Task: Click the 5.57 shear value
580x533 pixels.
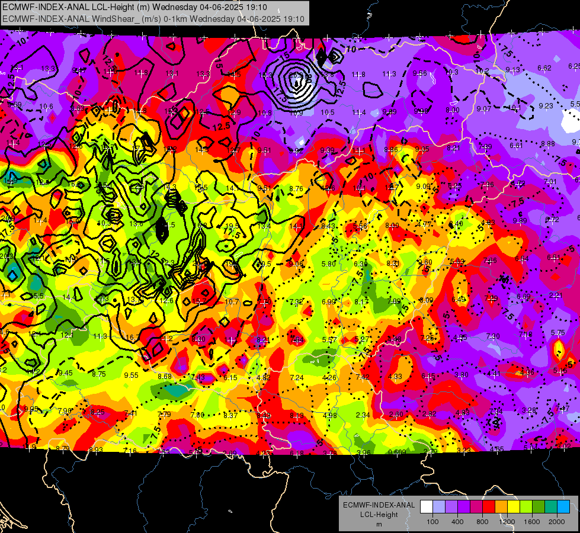Action: (329, 339)
